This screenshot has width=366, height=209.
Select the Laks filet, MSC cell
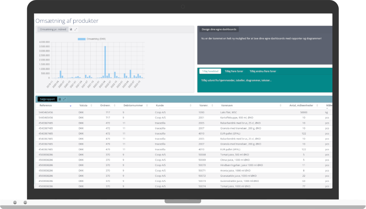click(x=228, y=113)
